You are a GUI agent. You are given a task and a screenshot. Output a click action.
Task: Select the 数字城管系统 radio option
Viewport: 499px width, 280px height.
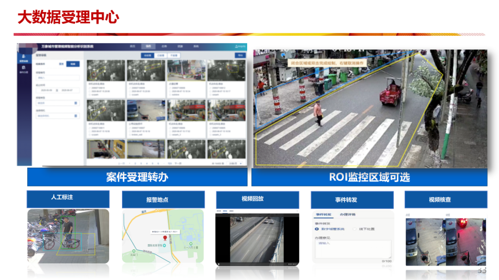(x=330, y=229)
